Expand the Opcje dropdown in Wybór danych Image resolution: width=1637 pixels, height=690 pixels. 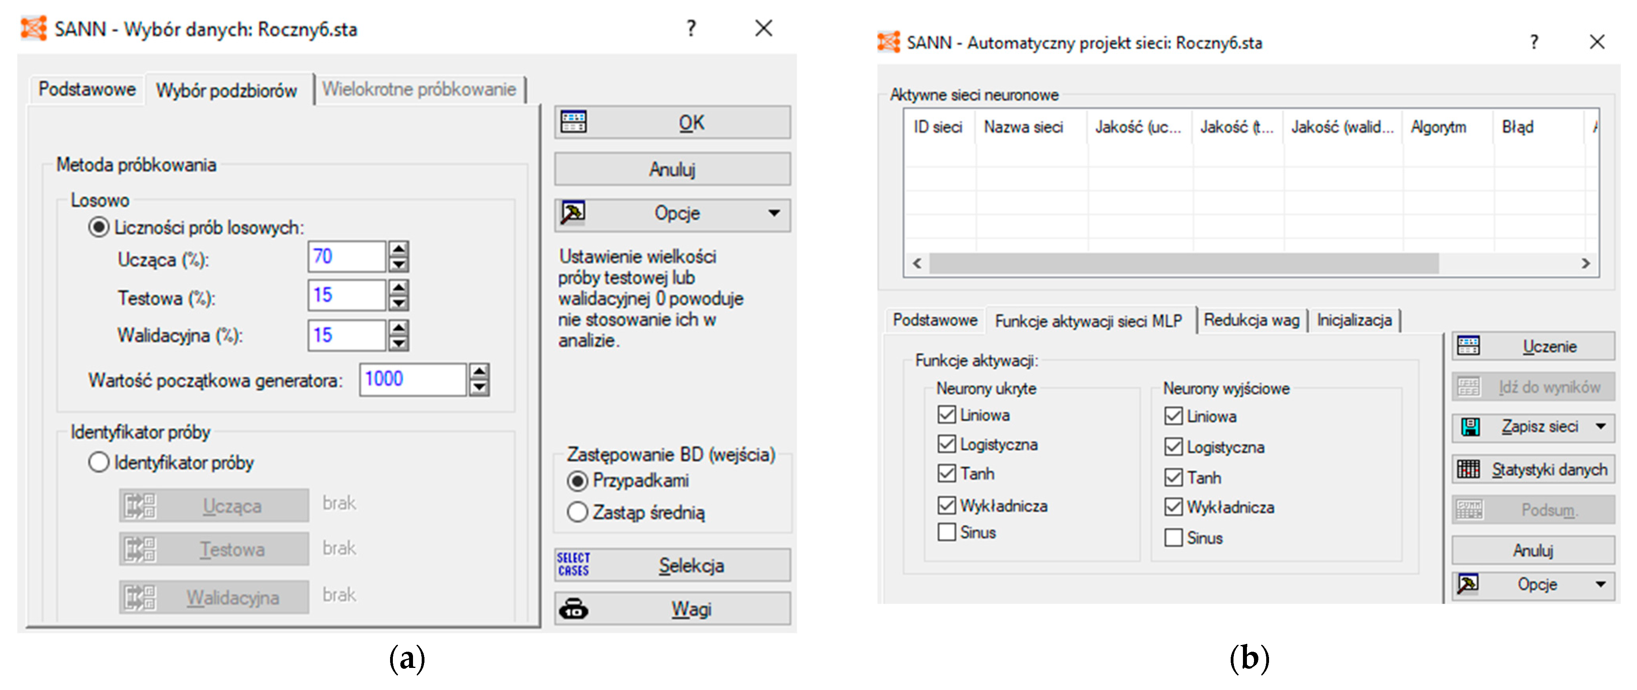click(773, 213)
